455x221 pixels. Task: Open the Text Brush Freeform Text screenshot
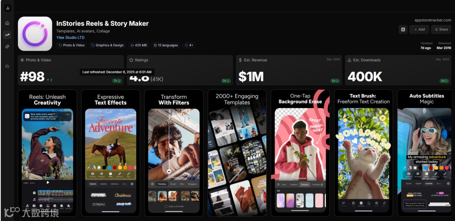364,153
